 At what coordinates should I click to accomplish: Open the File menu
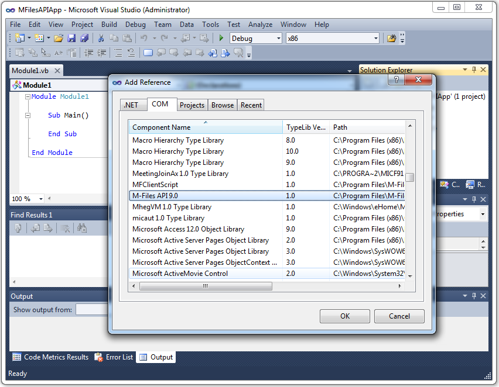(15, 25)
